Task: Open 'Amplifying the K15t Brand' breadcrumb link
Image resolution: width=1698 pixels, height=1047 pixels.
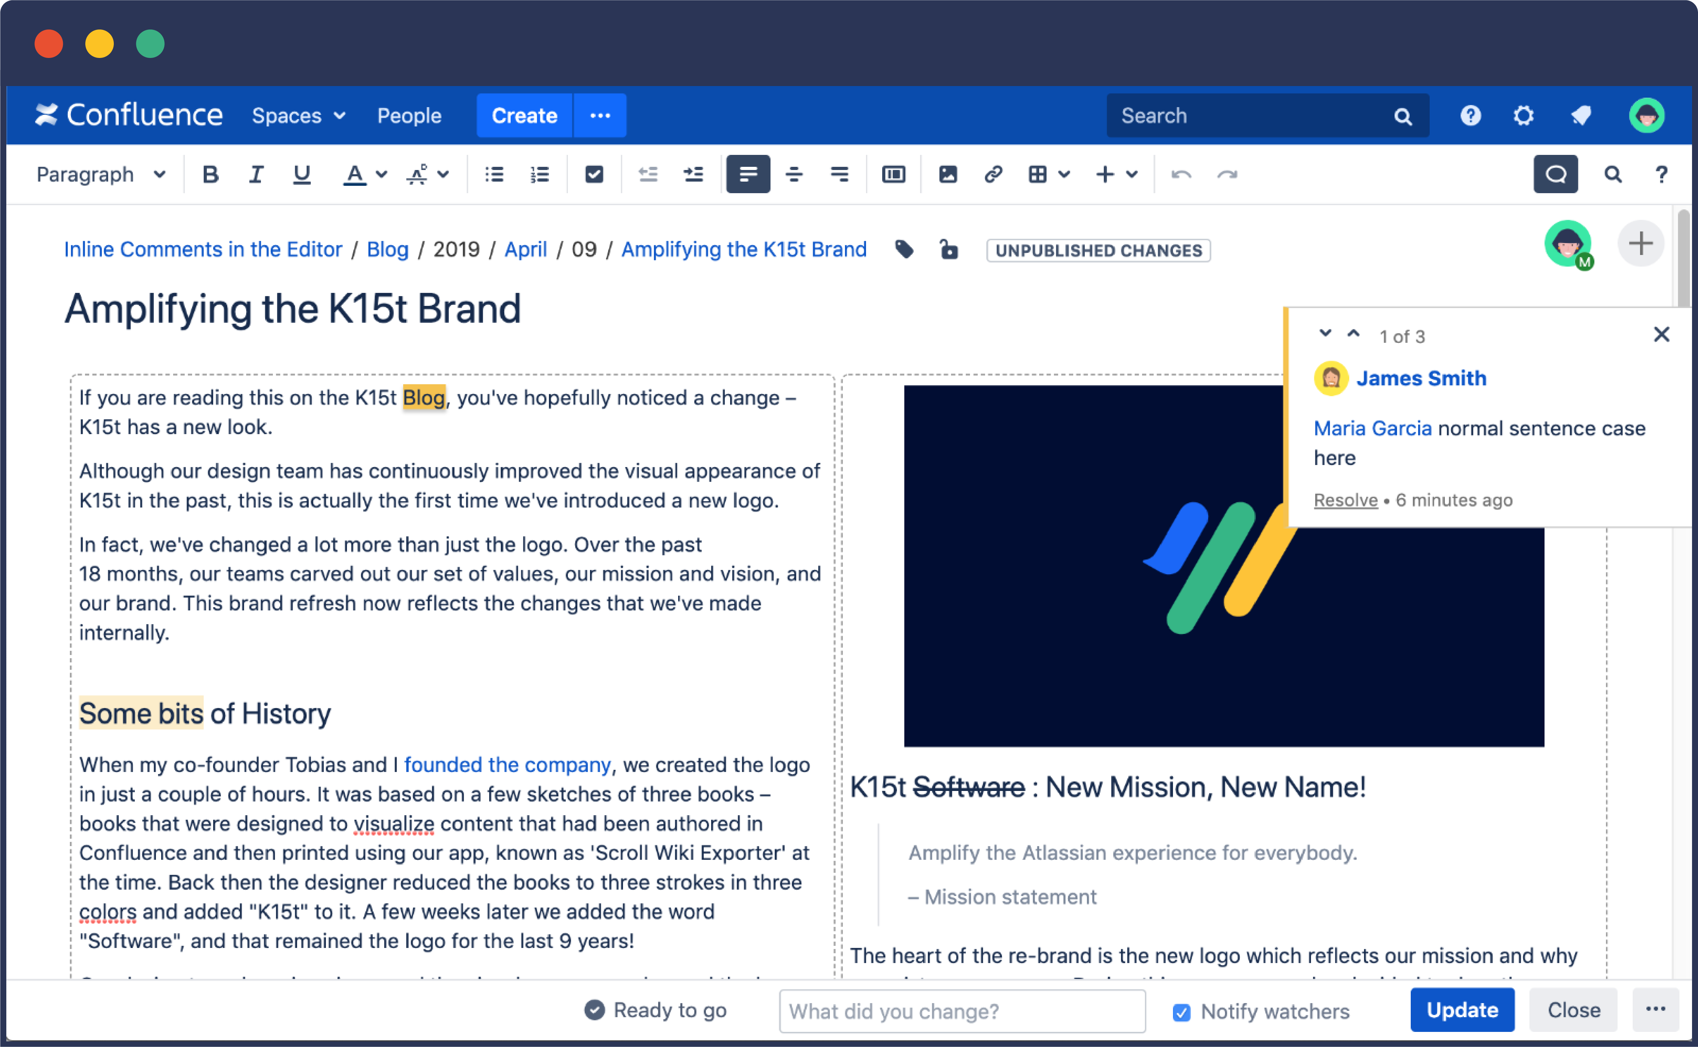Action: [743, 249]
